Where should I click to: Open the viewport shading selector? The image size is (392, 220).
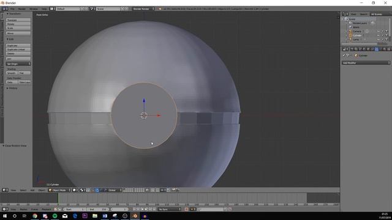tap(75, 190)
